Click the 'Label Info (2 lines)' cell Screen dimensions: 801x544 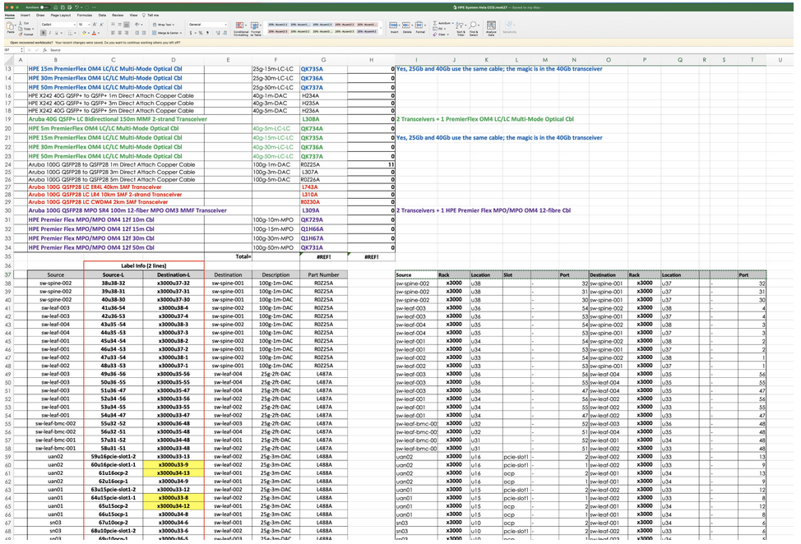point(144,266)
